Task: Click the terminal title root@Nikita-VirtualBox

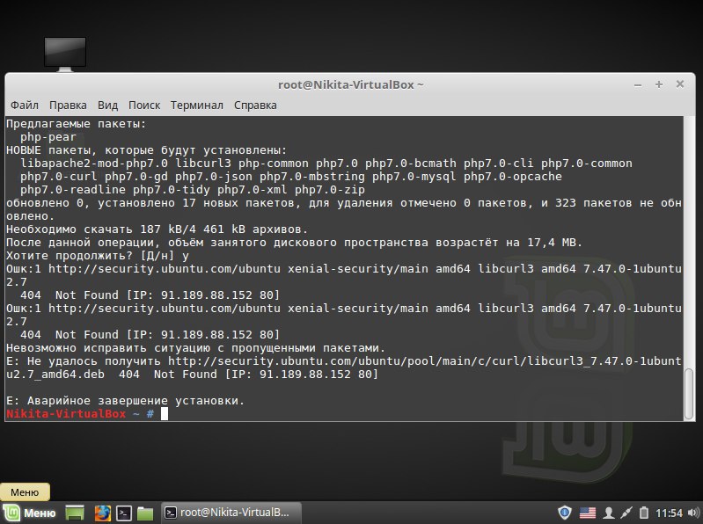Action: pyautogui.click(x=350, y=84)
